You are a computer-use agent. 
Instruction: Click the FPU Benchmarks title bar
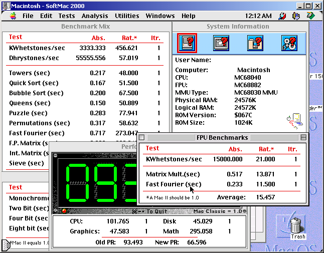coord(222,137)
